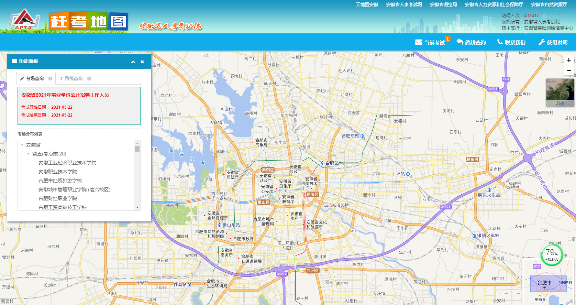
Task: Open the 天地图安徽 link
Action: point(367,4)
